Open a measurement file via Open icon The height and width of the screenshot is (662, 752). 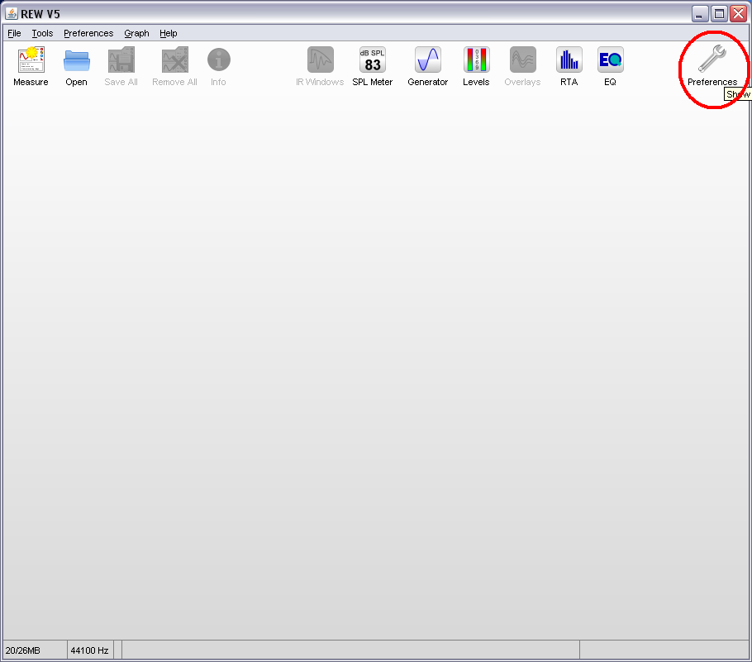pos(76,60)
